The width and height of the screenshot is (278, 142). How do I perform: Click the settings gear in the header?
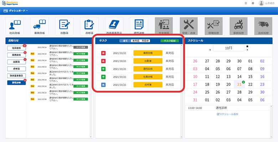click(253, 3)
